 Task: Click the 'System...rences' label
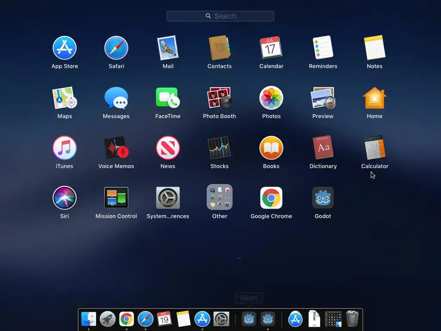[168, 216]
